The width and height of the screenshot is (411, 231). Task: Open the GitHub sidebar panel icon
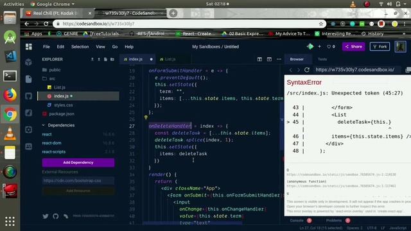pos(28,96)
